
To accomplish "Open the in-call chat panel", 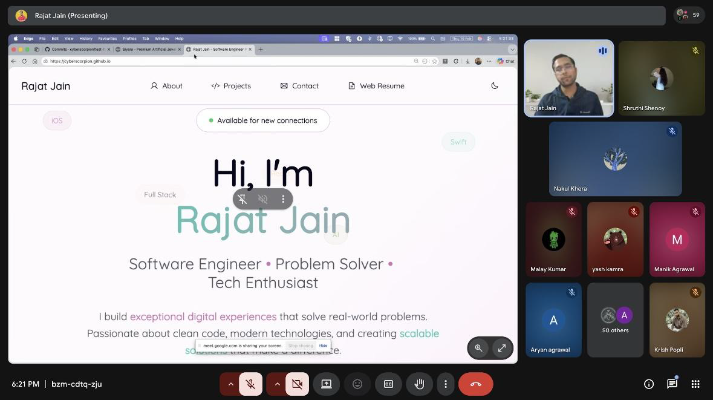I will click(x=672, y=384).
